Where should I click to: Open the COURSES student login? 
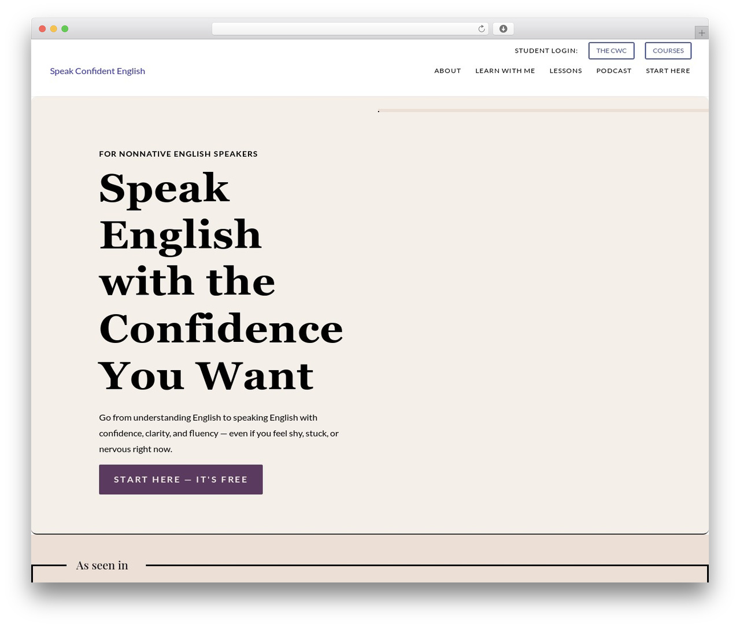[x=668, y=51]
